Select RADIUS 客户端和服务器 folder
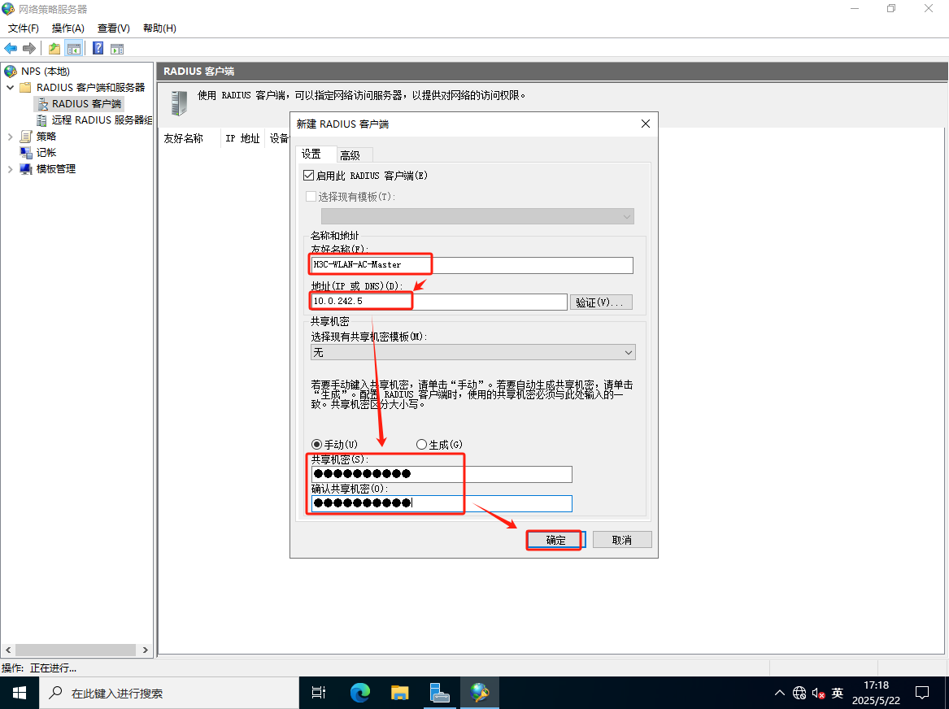 point(90,88)
